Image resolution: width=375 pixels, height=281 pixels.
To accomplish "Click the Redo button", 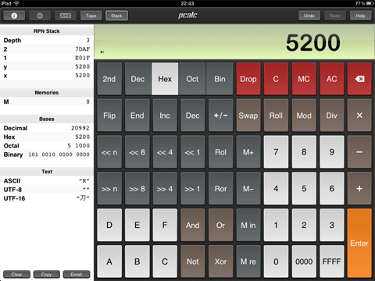I will coord(335,16).
